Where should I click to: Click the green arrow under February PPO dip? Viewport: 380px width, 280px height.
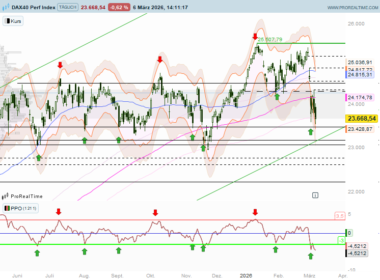coord(276,249)
